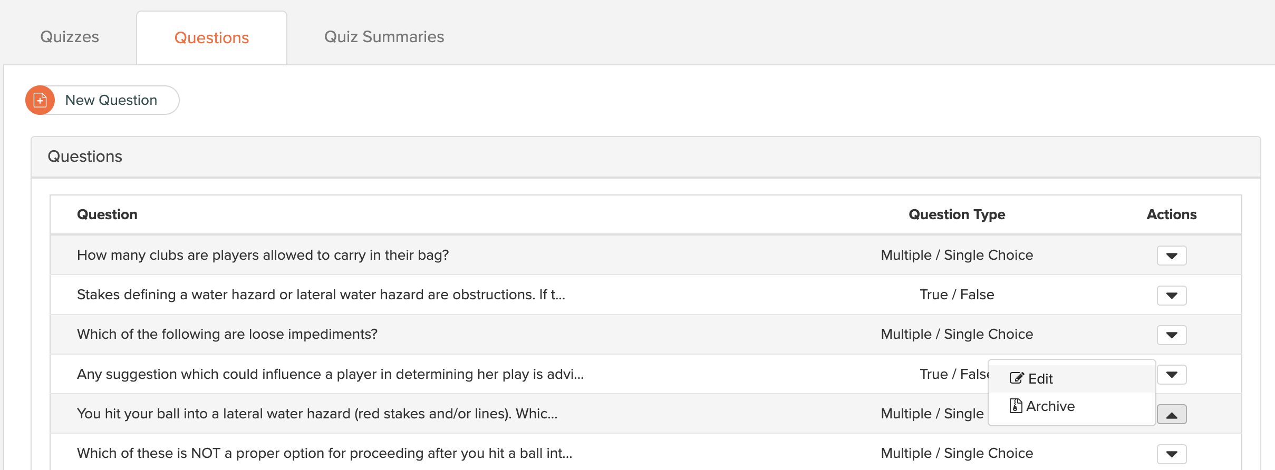Collapse the open actions menu up-arrow
The width and height of the screenshot is (1275, 470).
(1172, 414)
